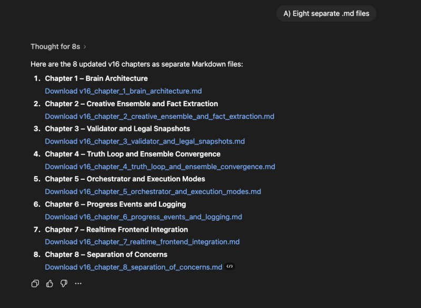
Task: Download the chapter 2 creative ensemble file
Action: click(159, 116)
